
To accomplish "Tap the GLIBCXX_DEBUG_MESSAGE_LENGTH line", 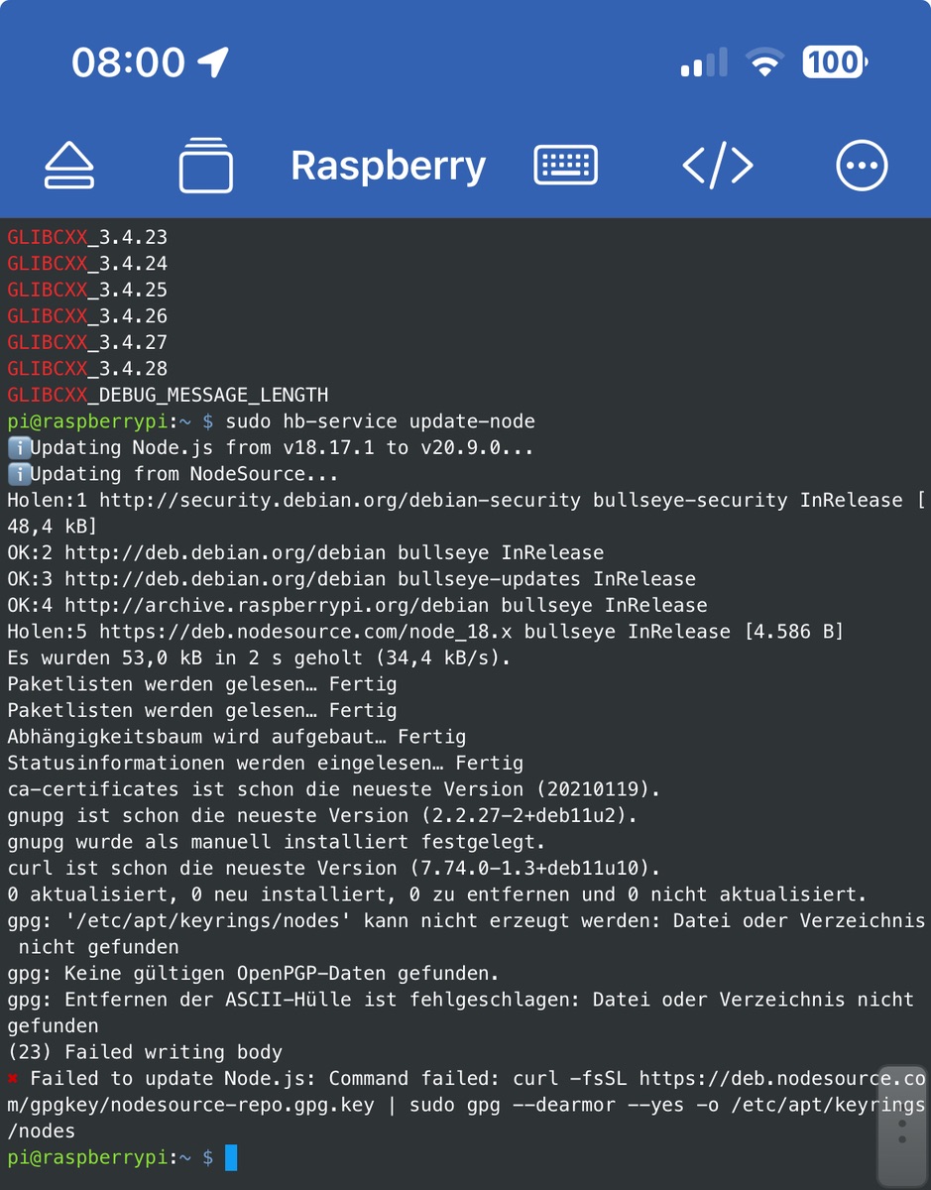I will [168, 395].
